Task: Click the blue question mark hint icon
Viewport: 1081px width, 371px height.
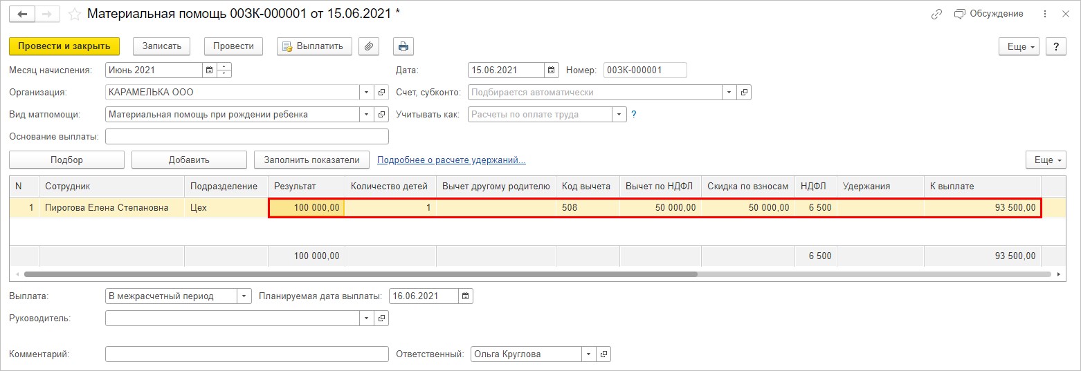Action: tap(633, 114)
